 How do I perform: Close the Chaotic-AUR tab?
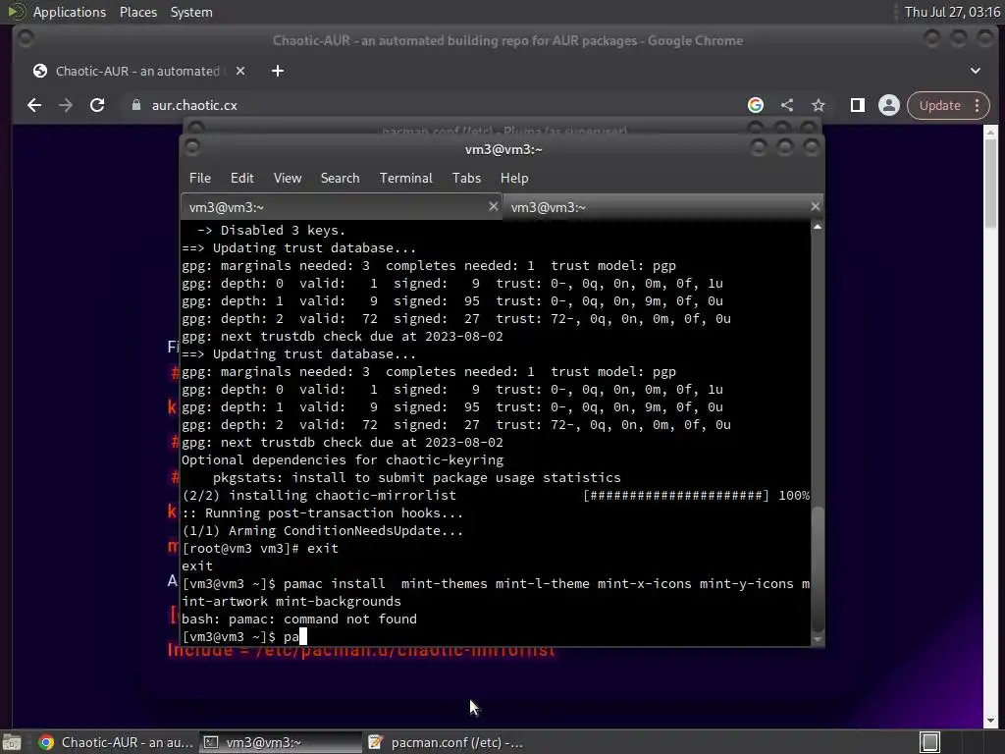point(240,71)
